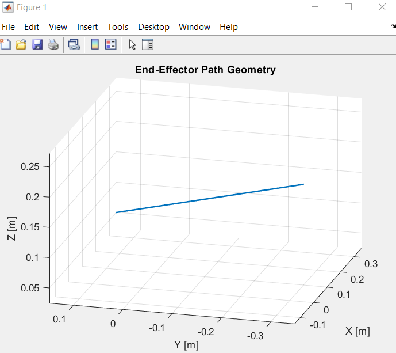The width and height of the screenshot is (396, 353).
Task: Open the Help menu
Action: 229,27
